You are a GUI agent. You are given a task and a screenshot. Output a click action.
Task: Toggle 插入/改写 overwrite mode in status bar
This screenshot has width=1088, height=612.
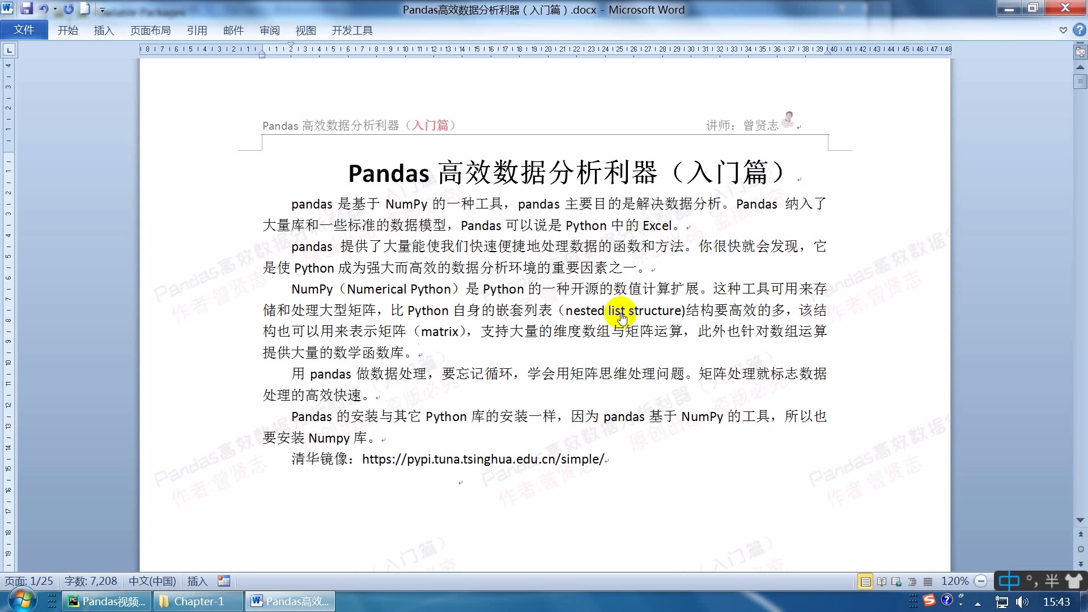point(197,581)
